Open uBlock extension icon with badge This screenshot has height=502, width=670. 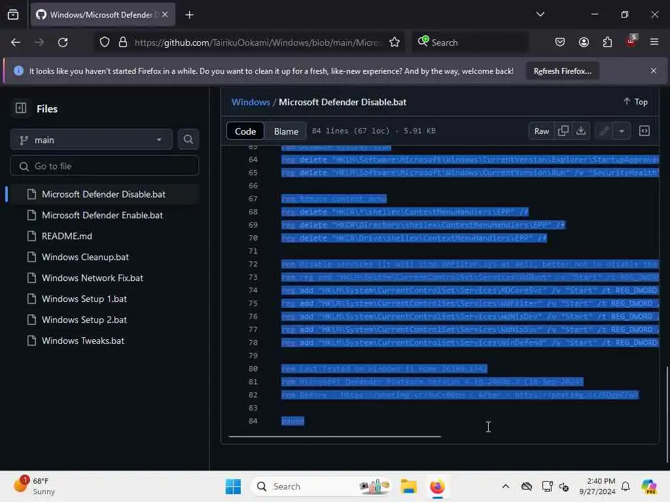pyautogui.click(x=631, y=41)
